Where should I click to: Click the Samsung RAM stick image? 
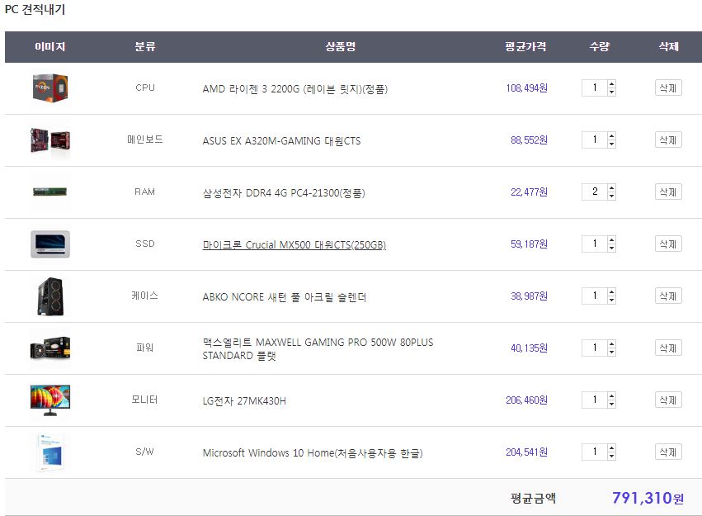pos(50,192)
